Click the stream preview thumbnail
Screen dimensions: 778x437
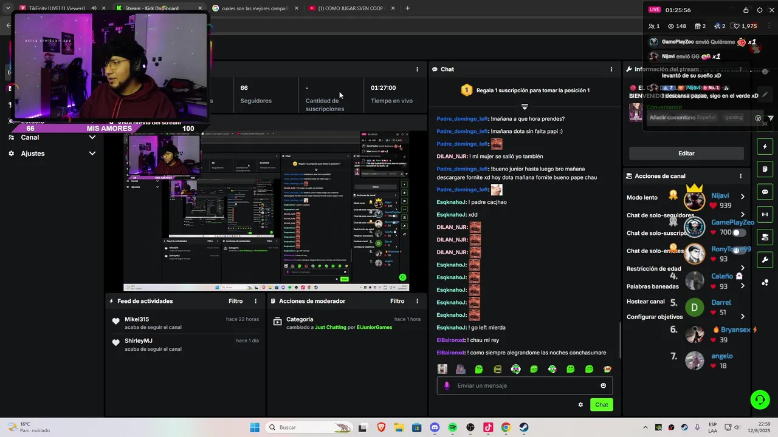[266, 210]
